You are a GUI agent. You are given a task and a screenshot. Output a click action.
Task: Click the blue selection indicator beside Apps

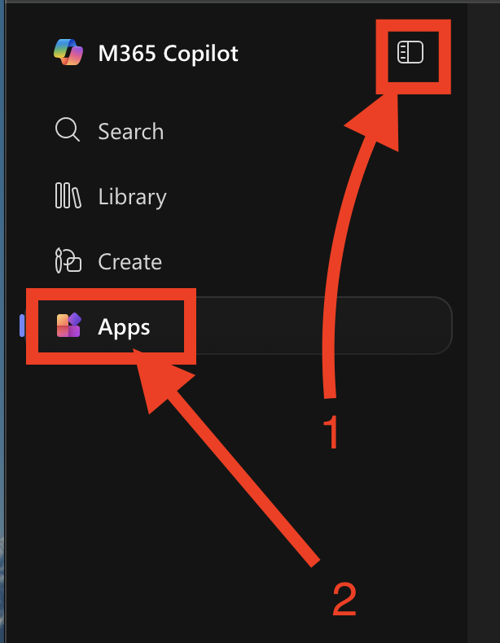pyautogui.click(x=22, y=326)
